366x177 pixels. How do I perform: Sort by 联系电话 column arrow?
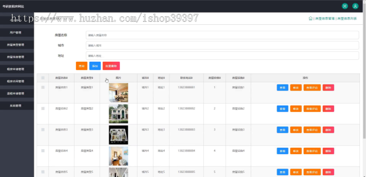point(192,78)
